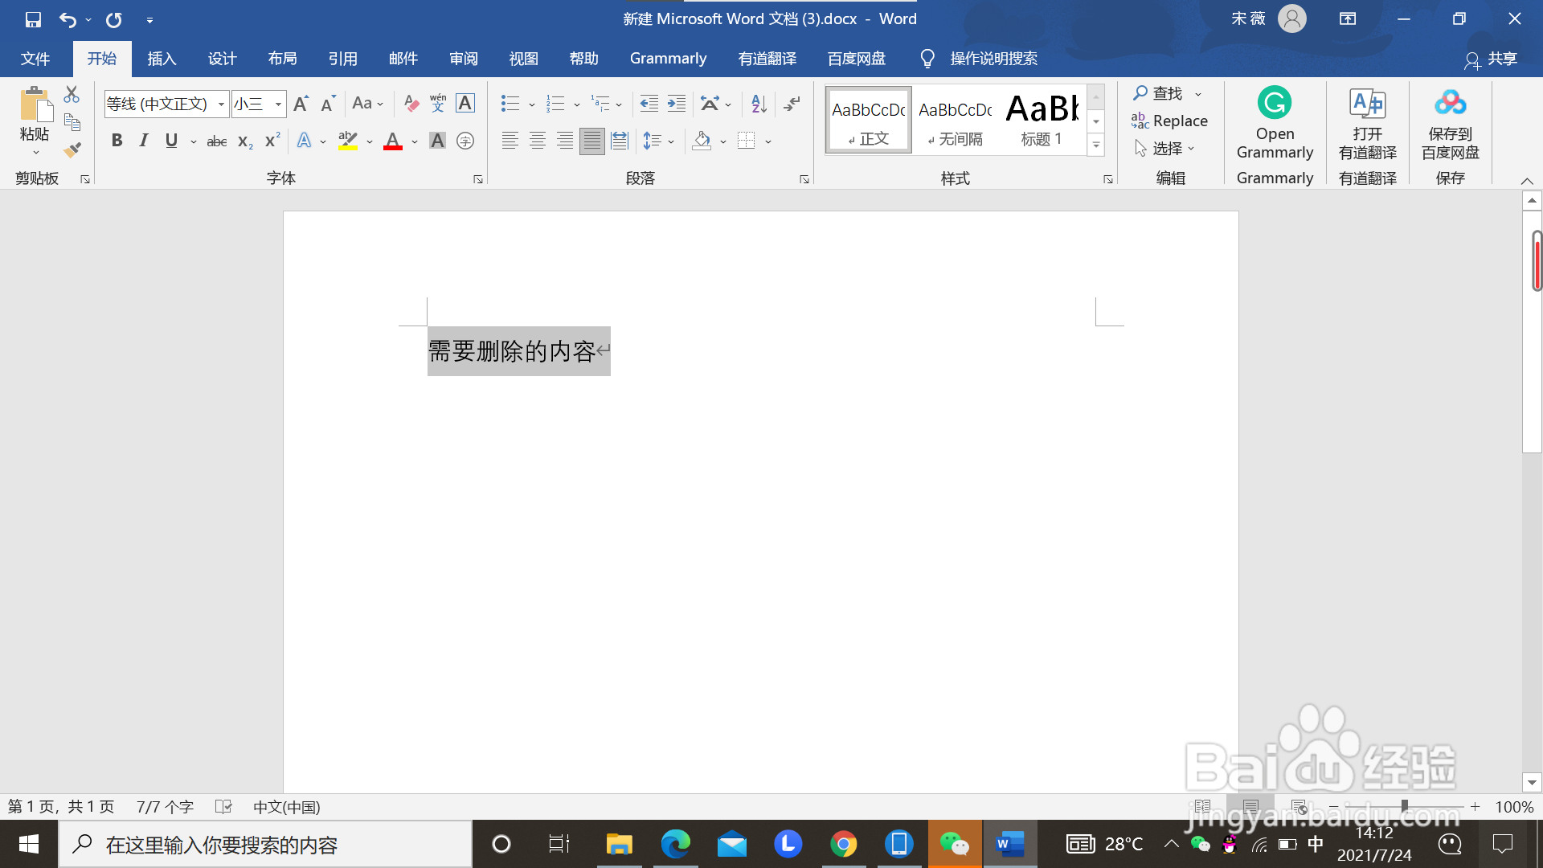Click the Cut scissors icon
Image resolution: width=1543 pixels, height=868 pixels.
[x=72, y=95]
